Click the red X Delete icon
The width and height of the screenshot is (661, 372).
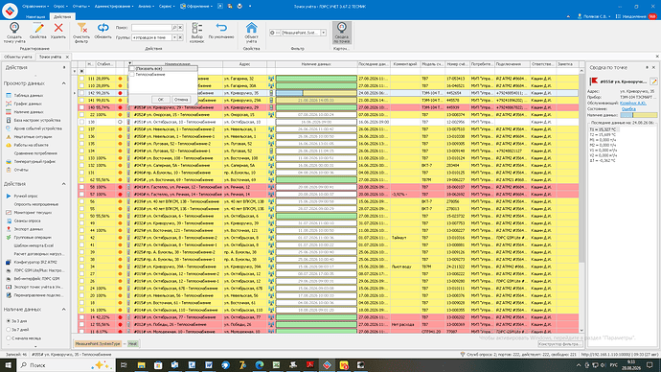click(58, 28)
